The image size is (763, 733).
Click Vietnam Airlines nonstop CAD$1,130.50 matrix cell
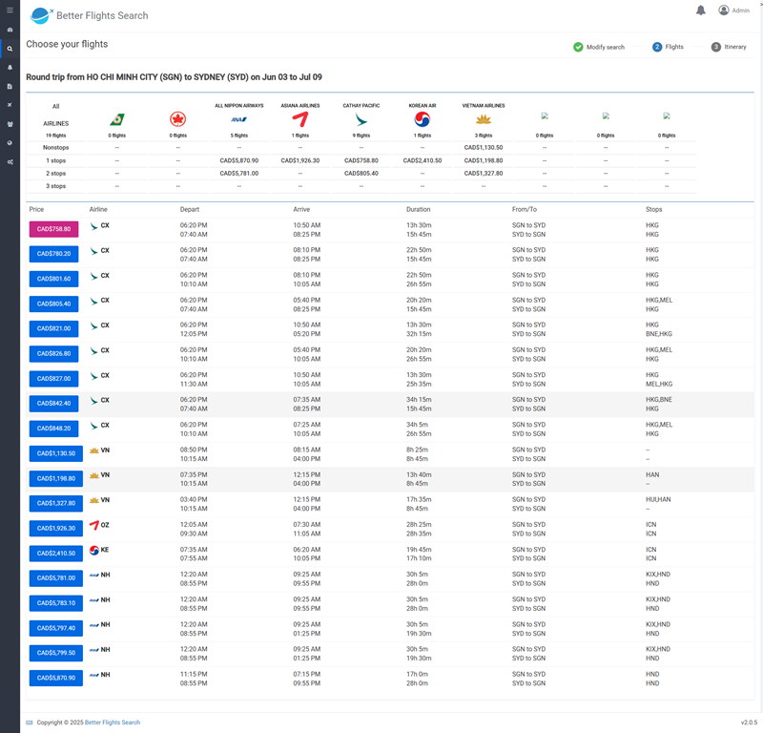point(483,148)
